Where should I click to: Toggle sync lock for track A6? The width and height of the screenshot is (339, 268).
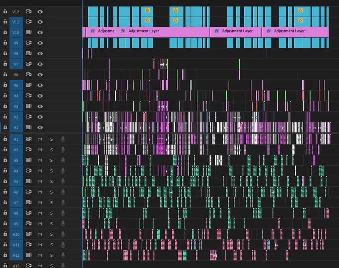29,192
